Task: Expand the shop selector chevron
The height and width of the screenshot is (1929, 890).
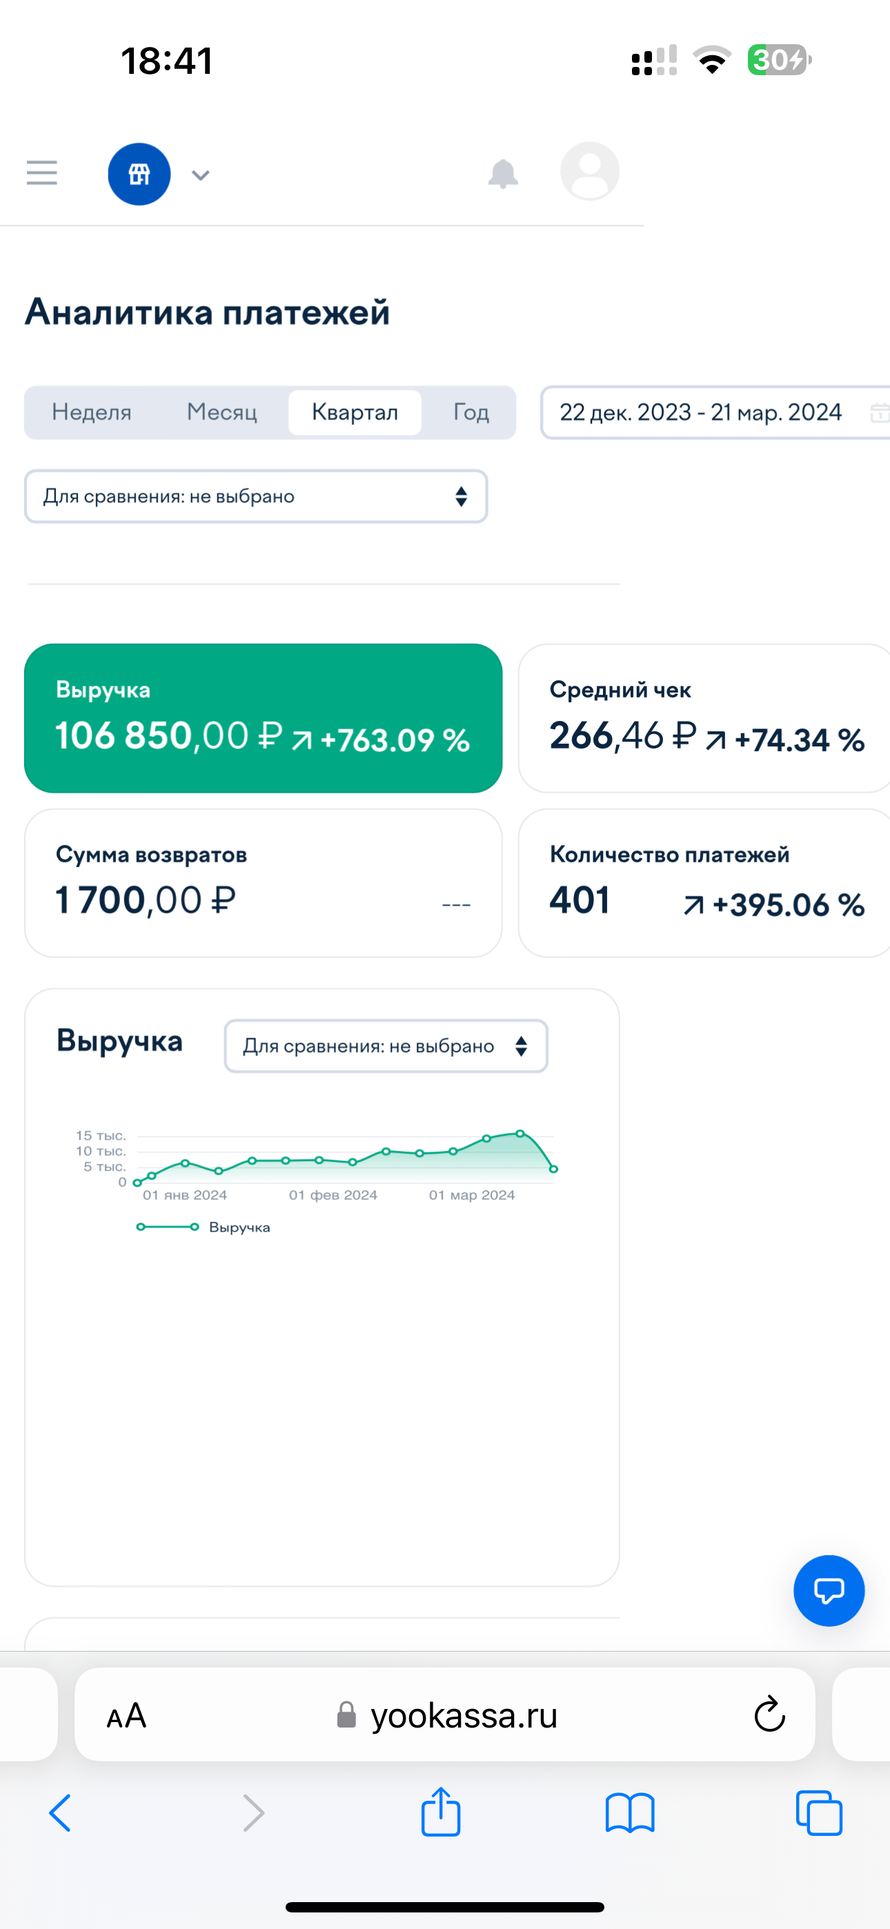Action: point(200,175)
